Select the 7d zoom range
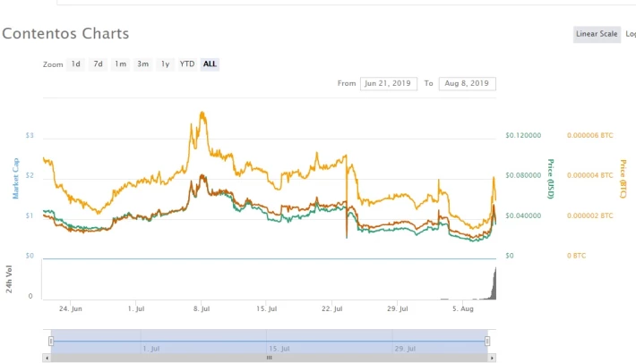636x363 pixels. coord(98,64)
